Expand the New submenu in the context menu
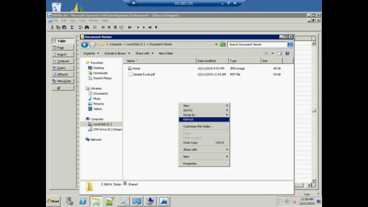 click(x=204, y=157)
